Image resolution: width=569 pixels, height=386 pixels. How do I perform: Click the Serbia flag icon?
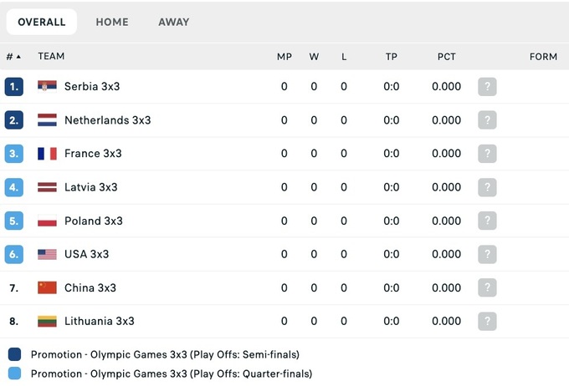click(47, 87)
